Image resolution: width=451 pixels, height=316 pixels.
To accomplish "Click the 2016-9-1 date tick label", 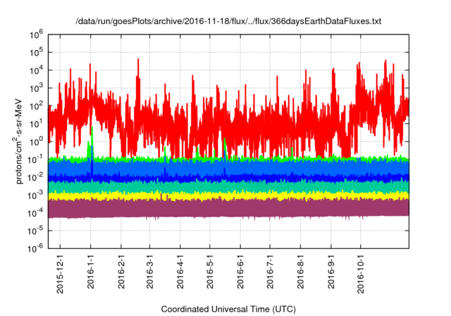I will (331, 272).
